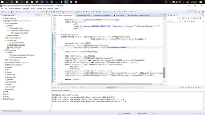Select Application.java in Project Explorer

(x=17, y=28)
